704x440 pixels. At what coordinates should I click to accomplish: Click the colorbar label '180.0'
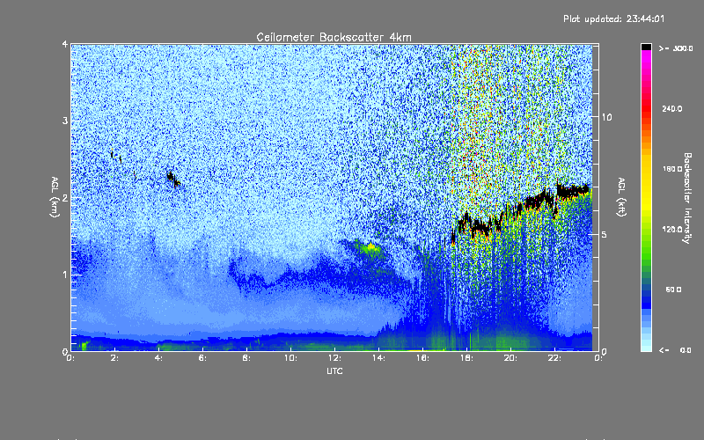672,169
